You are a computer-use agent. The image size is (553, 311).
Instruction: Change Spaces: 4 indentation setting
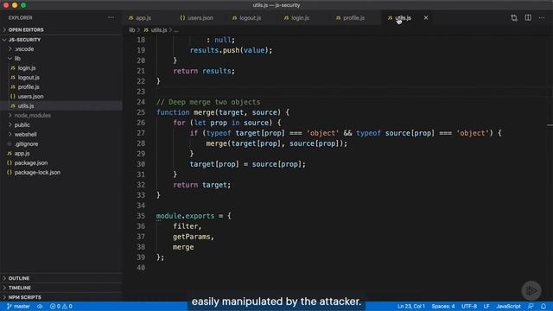pyautogui.click(x=443, y=306)
